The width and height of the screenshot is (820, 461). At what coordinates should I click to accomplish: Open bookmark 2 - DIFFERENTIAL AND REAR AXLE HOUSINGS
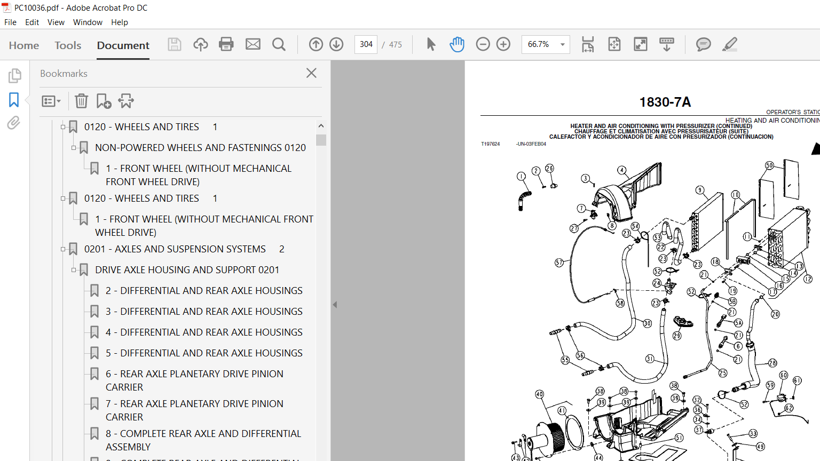point(204,291)
